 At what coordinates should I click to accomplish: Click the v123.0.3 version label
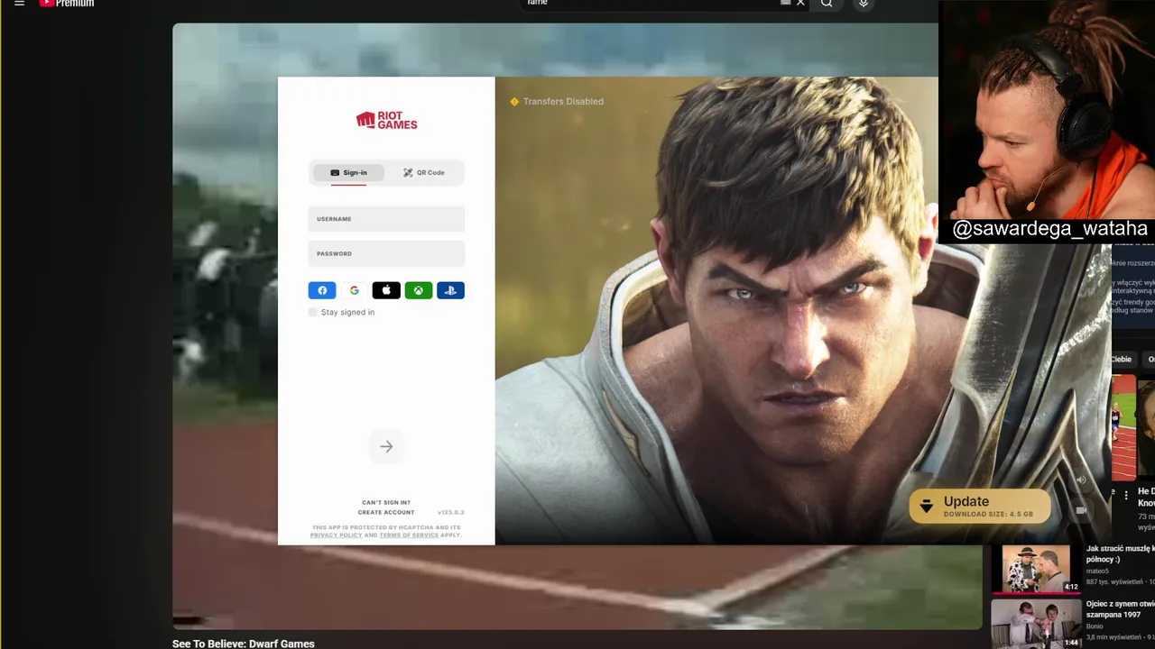pos(451,512)
